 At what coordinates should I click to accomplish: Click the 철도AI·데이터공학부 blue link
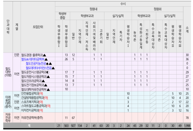coord(33,59)
